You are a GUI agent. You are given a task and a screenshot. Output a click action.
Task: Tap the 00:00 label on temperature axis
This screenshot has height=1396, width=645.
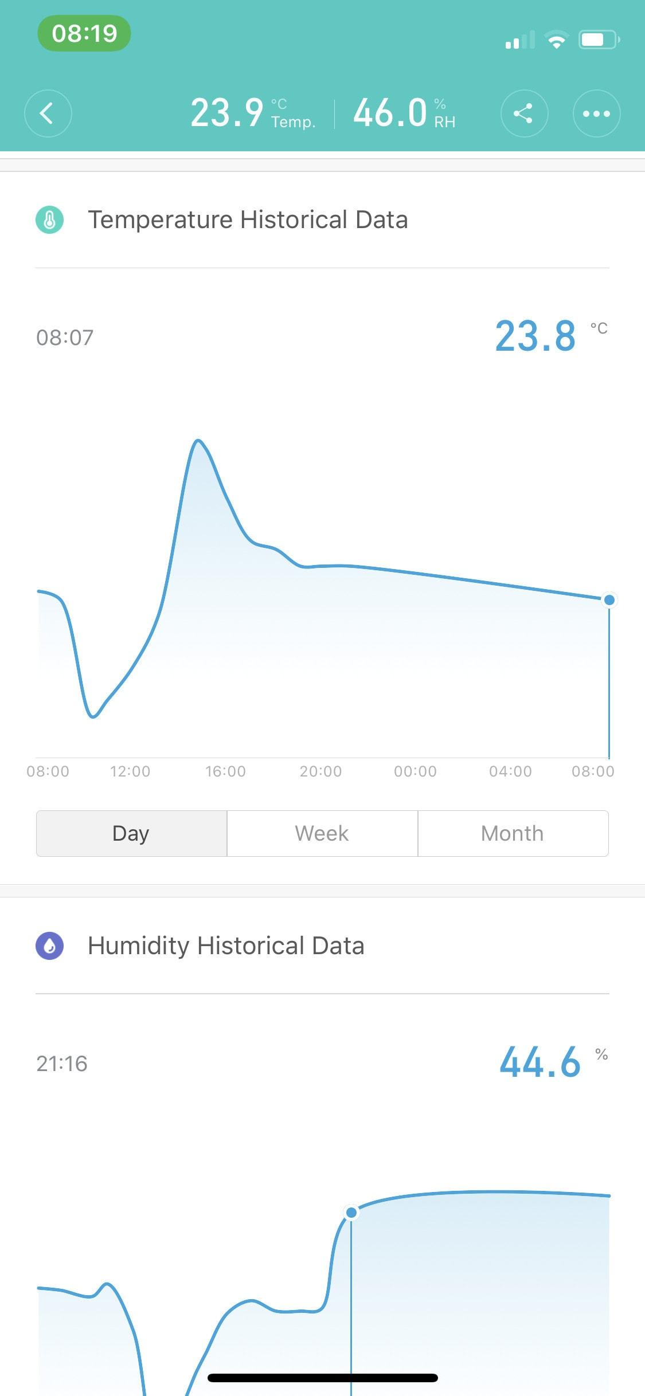pyautogui.click(x=415, y=771)
